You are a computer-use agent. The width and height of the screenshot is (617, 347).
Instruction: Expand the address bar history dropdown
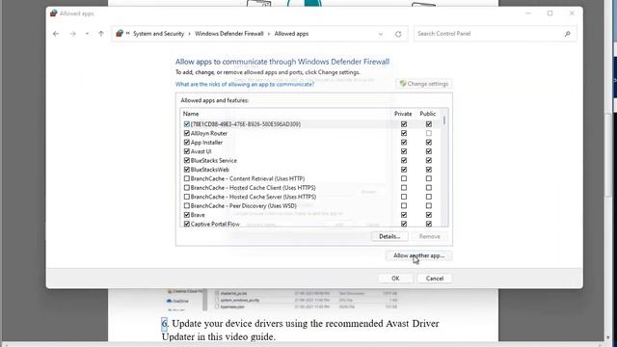pyautogui.click(x=381, y=34)
